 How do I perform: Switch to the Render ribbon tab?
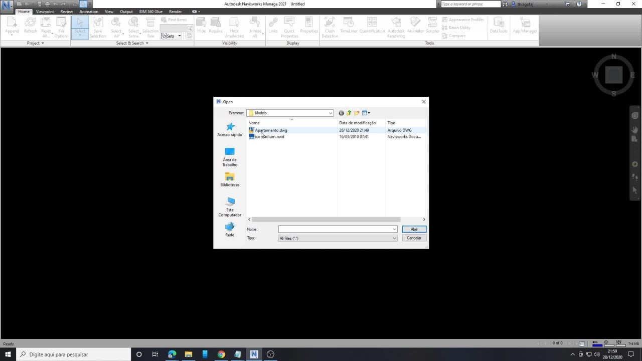click(176, 12)
